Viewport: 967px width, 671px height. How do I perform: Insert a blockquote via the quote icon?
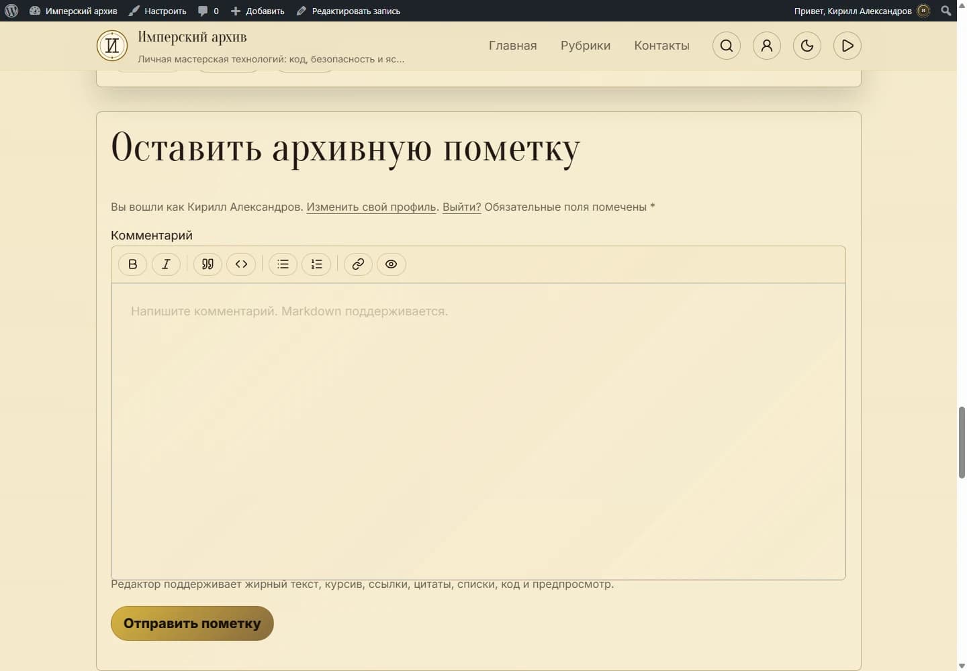click(x=208, y=264)
